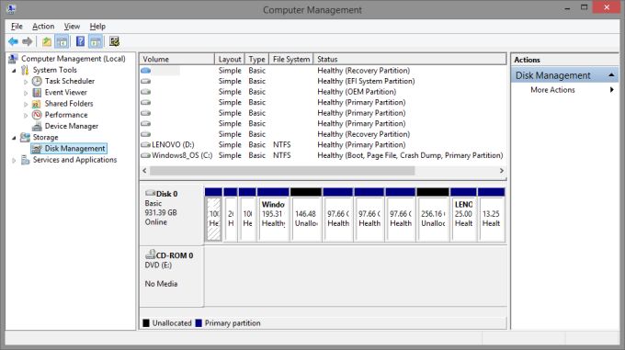Image resolution: width=625 pixels, height=350 pixels.
Task: Click the checklist toolbar icon next to Action Pane
Action: pos(114,41)
